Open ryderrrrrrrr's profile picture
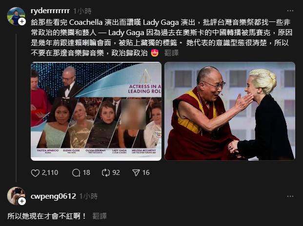 [x=16, y=16]
